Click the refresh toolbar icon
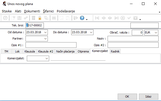161x101 pixels. coord(5,18)
